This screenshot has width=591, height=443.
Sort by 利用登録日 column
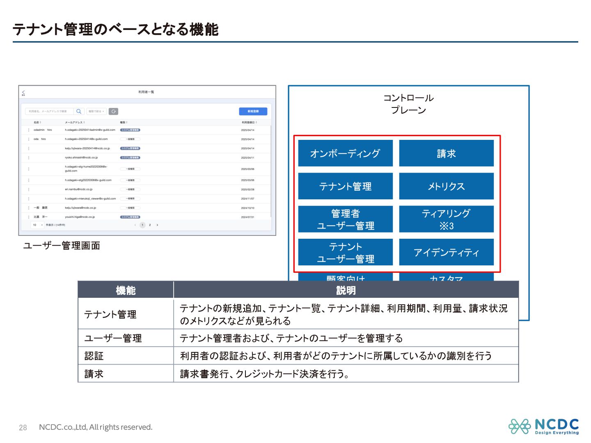click(249, 122)
